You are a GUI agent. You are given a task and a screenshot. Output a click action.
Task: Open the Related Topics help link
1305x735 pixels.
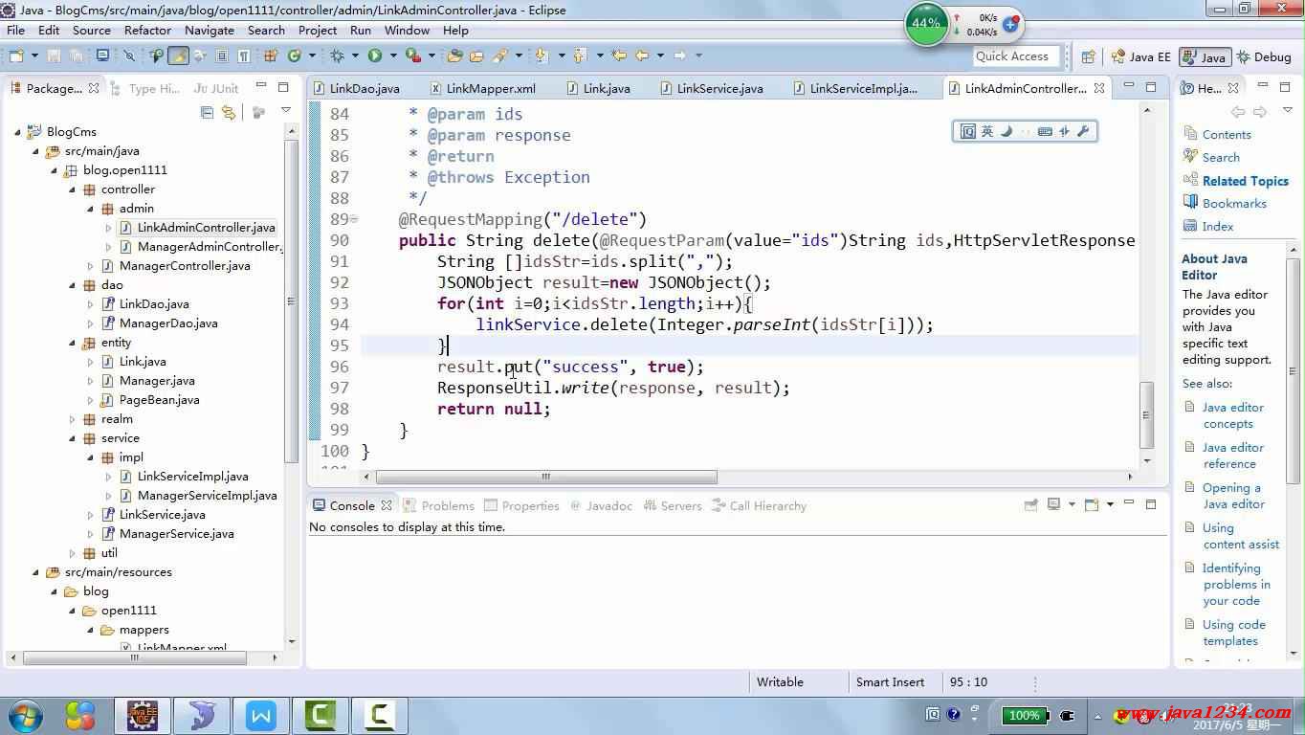(1245, 181)
